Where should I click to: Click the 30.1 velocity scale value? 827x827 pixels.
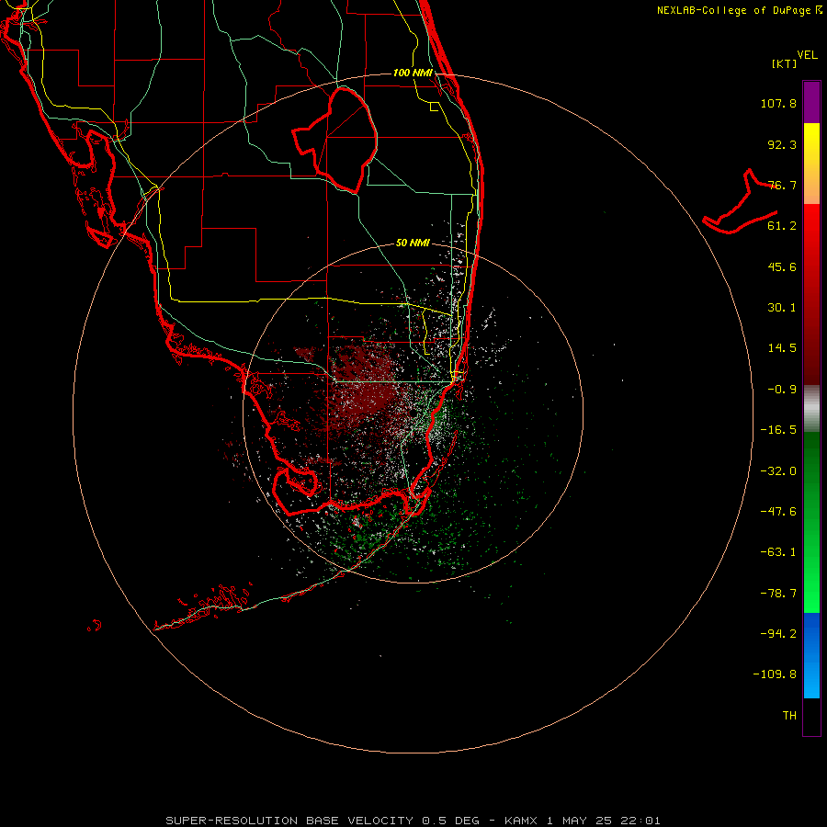(x=782, y=308)
